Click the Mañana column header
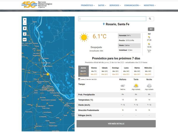Viewport: 178px width, 132px height. [123, 79]
